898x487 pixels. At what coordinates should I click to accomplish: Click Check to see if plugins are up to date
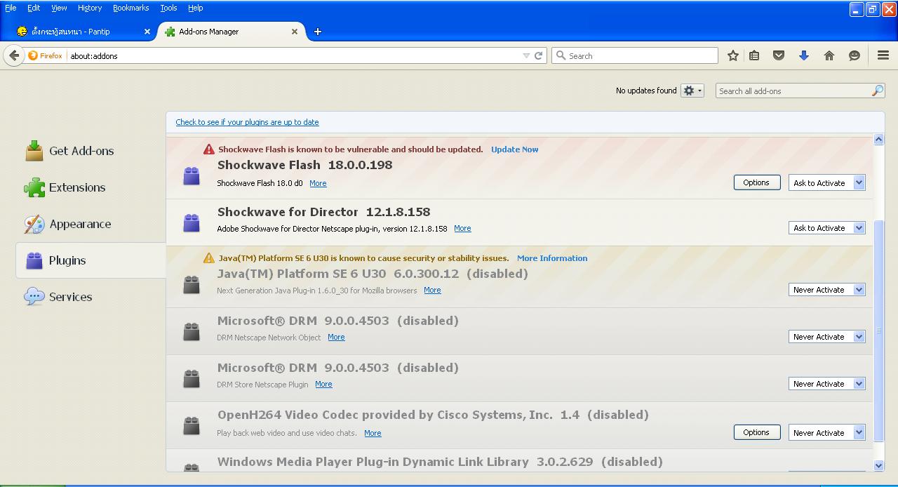[x=247, y=122]
